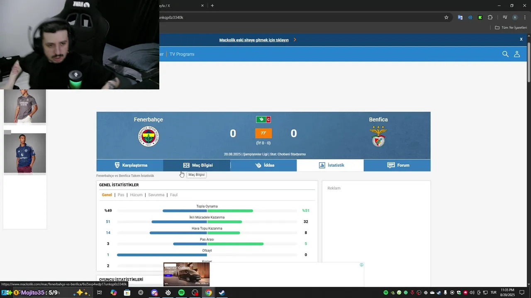Screen dimensions: 531x298
Task: Select Hücum statistics filter
Action: coord(136,195)
